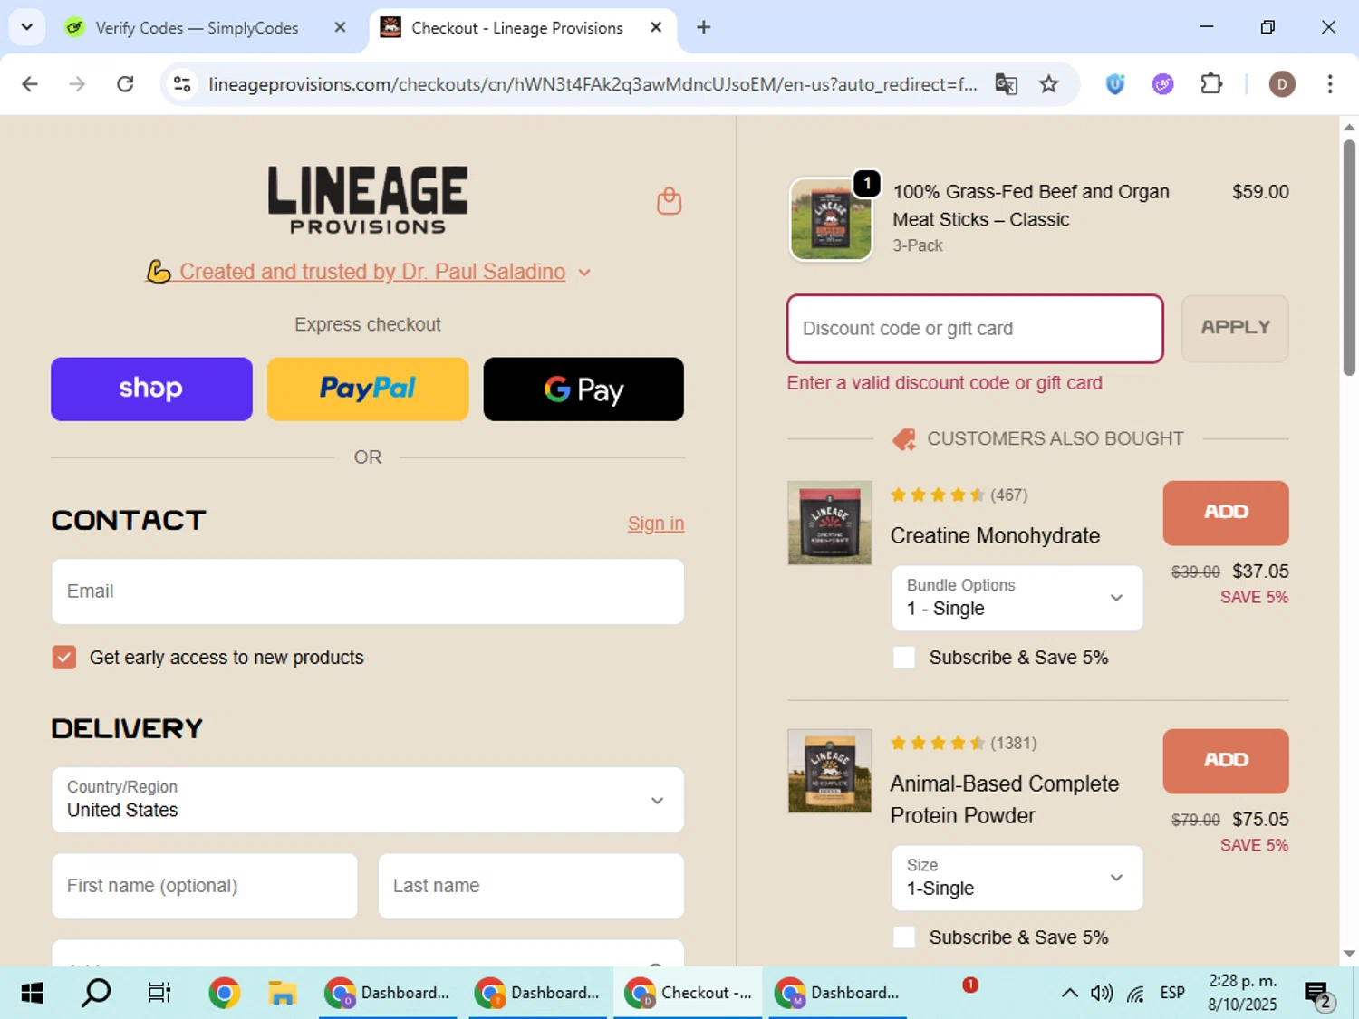The height and width of the screenshot is (1019, 1359).
Task: Check Subscribe & Save 5% for Protein Powder
Action: click(904, 937)
